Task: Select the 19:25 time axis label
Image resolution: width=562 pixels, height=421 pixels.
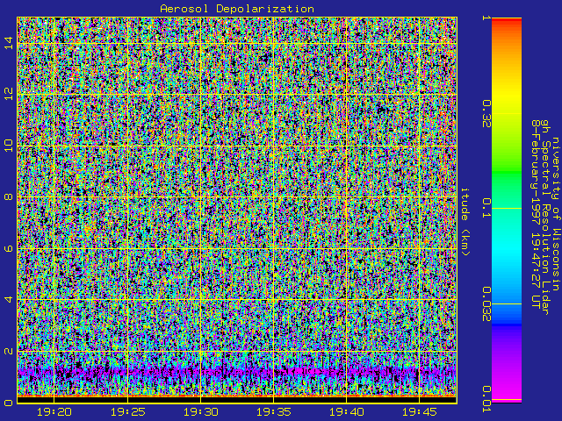Action: pos(127,412)
